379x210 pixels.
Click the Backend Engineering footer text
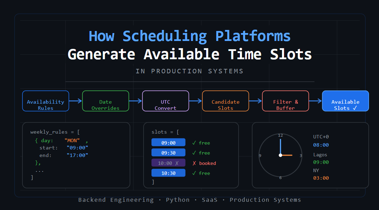[x=116, y=200]
